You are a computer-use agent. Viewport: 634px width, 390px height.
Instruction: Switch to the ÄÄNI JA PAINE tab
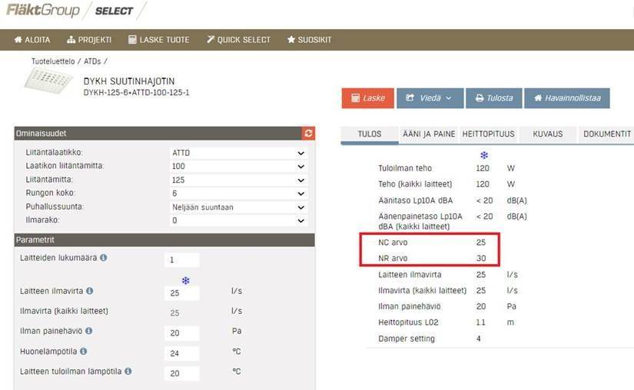pyautogui.click(x=429, y=134)
